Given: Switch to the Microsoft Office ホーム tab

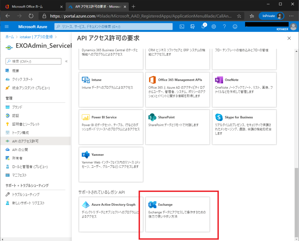Looking at the screenshot, I should pos(34,6).
